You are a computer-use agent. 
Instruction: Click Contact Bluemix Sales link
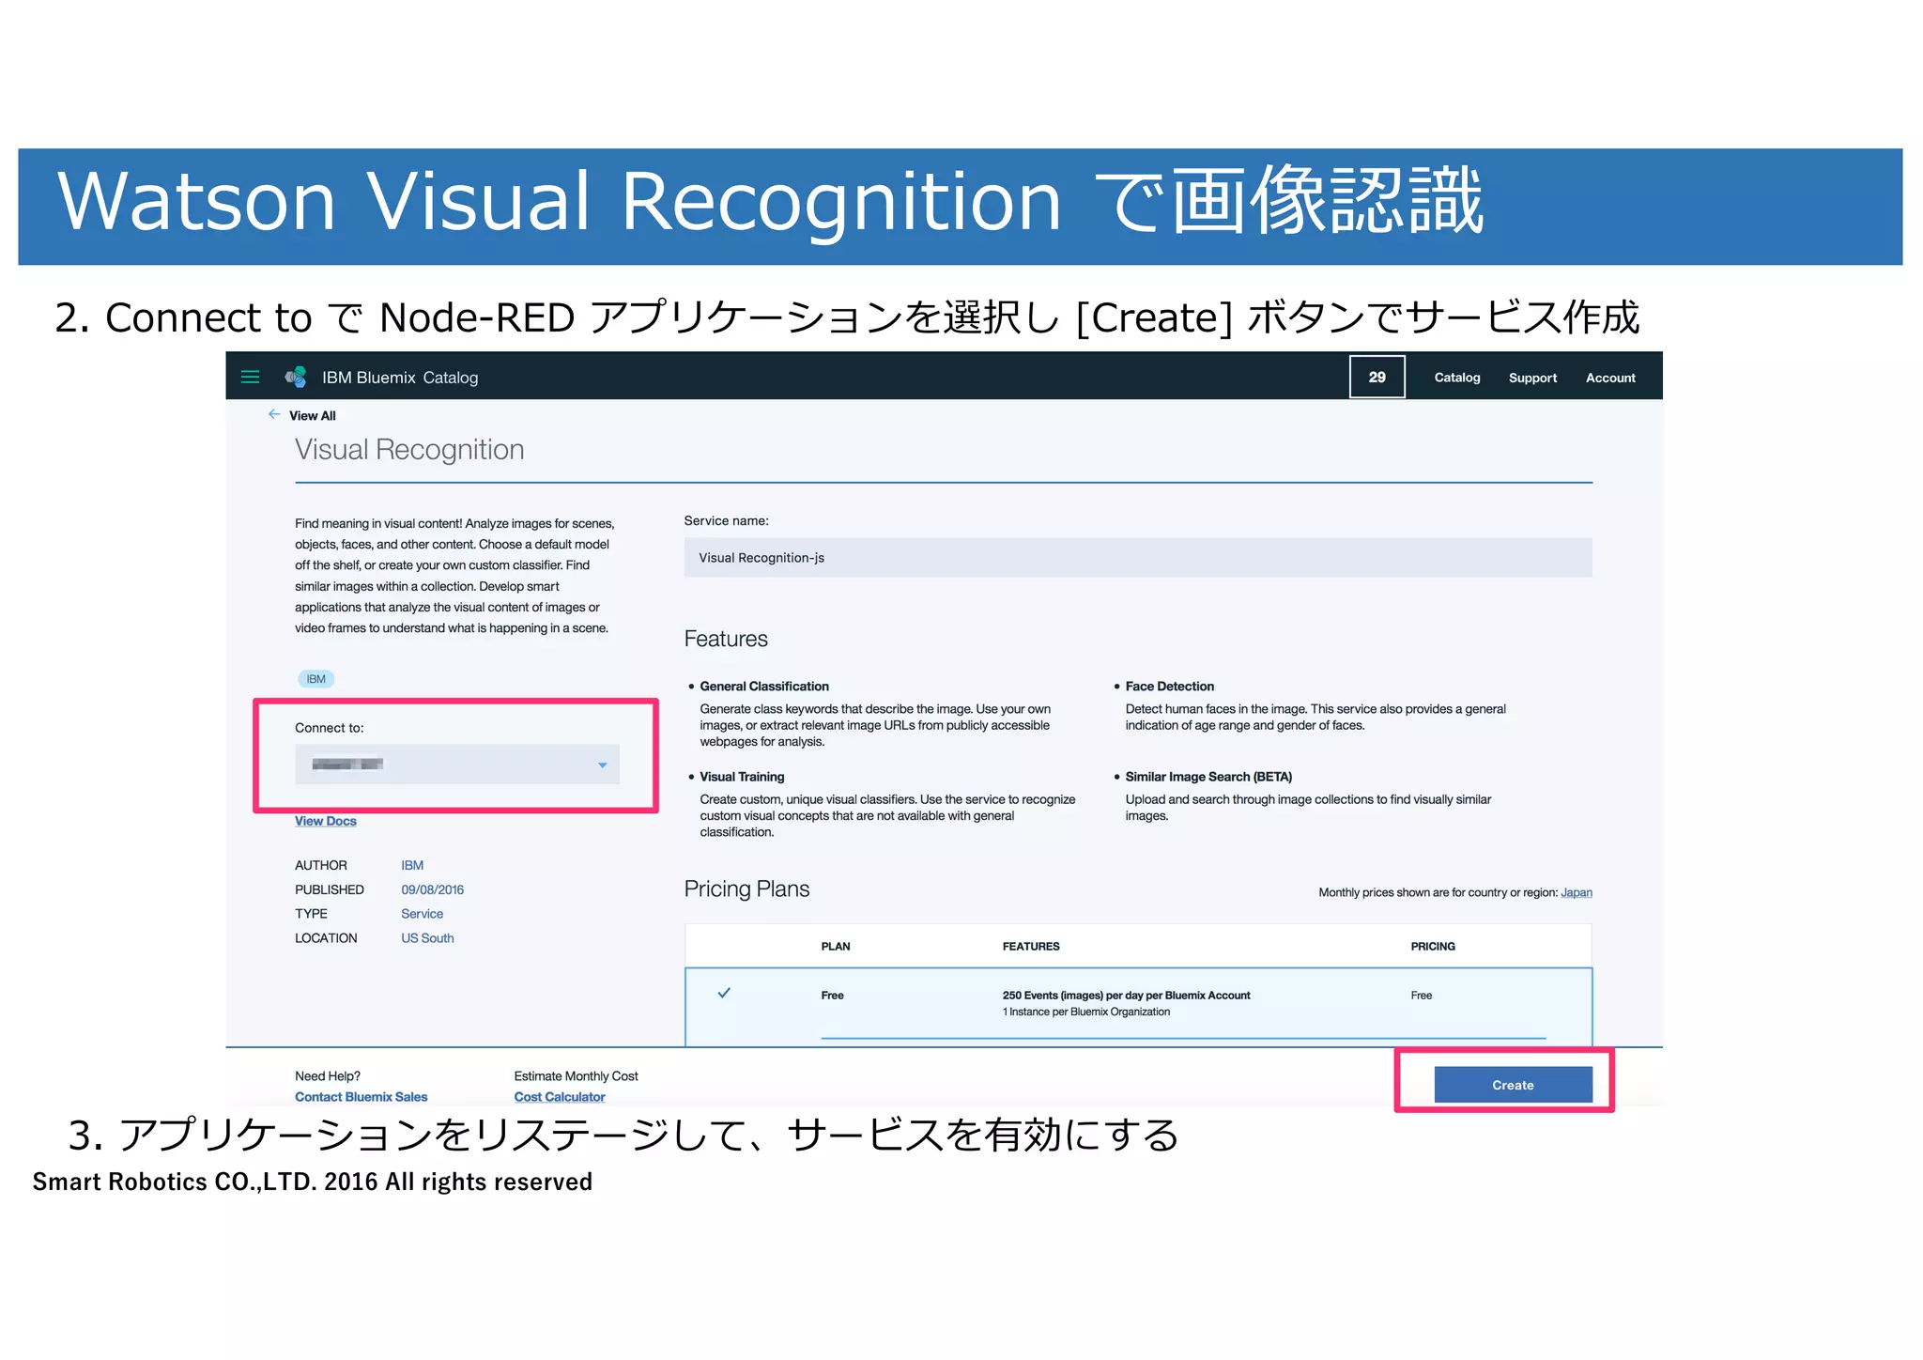click(361, 1097)
